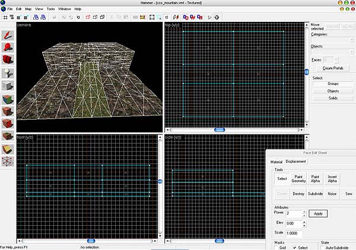This screenshot has height=250, width=356.
Task: Click the Apply button next to Power
Action: click(317, 213)
